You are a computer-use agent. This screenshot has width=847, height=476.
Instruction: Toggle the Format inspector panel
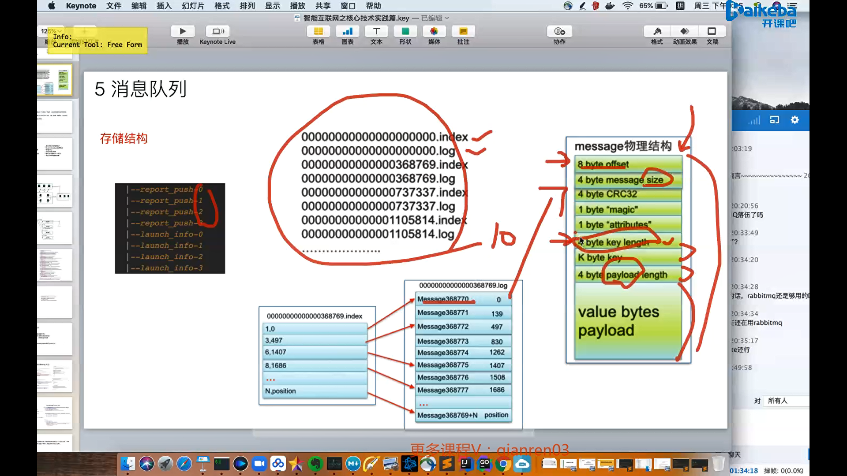[x=657, y=31]
